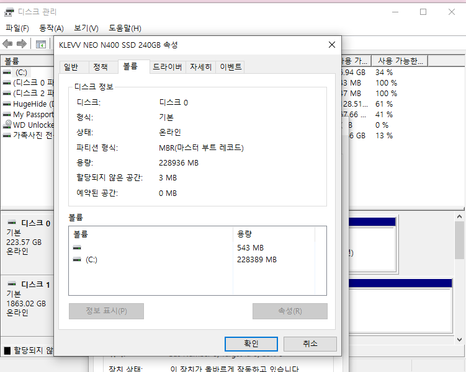The image size is (466, 372).
Task: Click the 1863.02 GB disk 1 size label
Action: pyautogui.click(x=26, y=304)
